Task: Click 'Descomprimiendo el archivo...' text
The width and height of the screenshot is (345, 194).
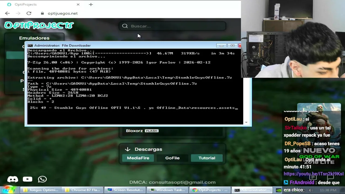Action: [x=66, y=56]
